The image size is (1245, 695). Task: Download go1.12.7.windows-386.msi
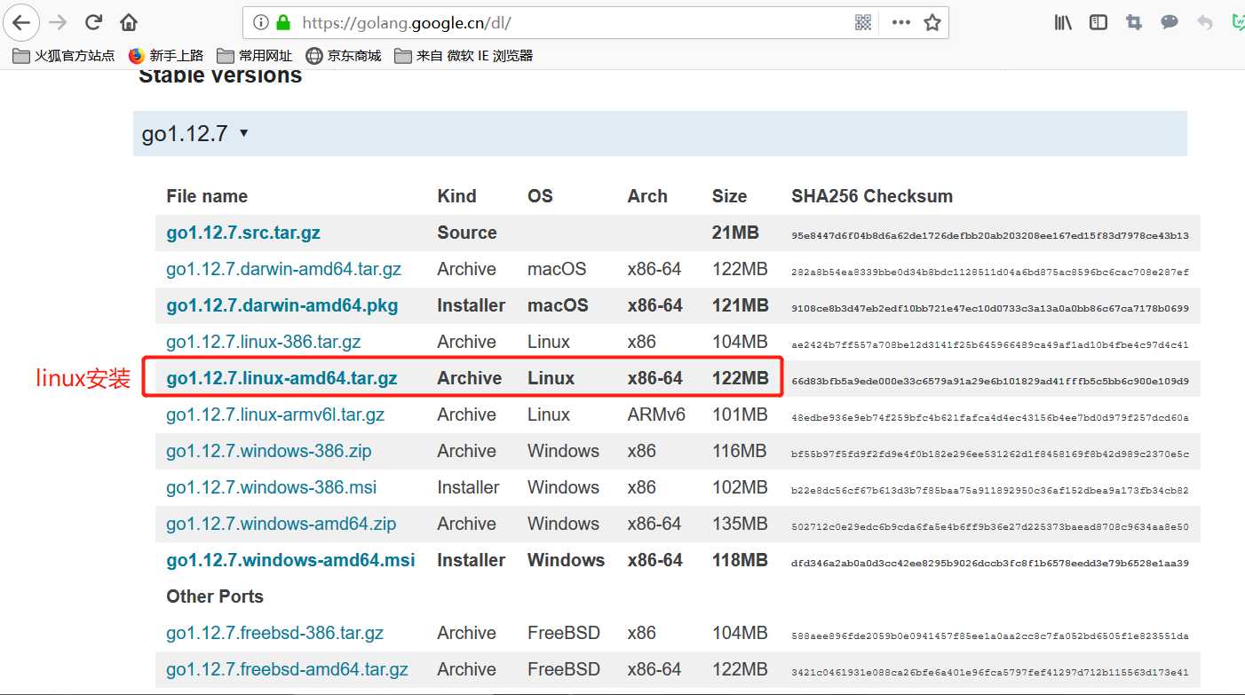click(272, 487)
